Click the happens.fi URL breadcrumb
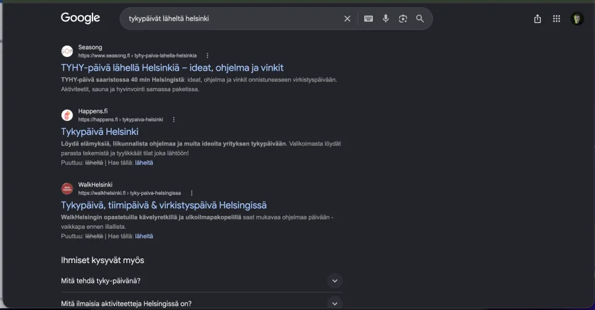 [x=121, y=120]
